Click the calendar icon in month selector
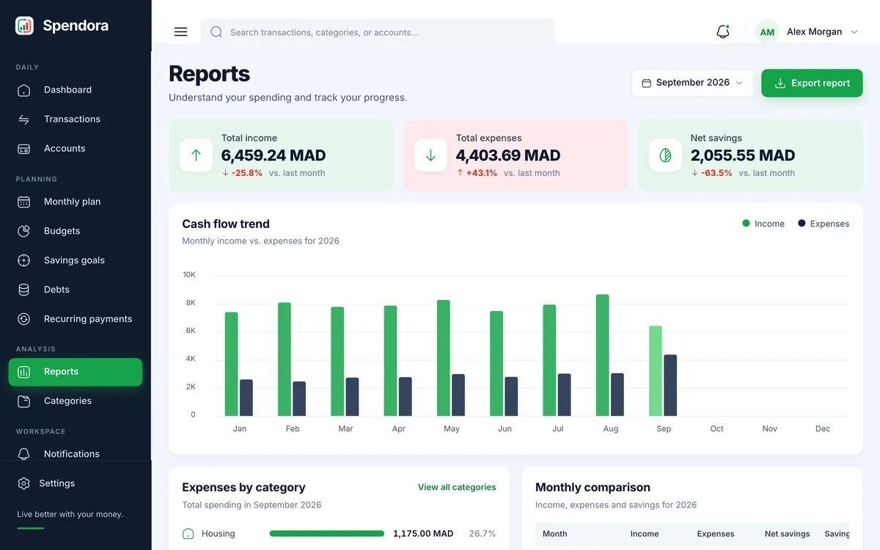 point(646,83)
